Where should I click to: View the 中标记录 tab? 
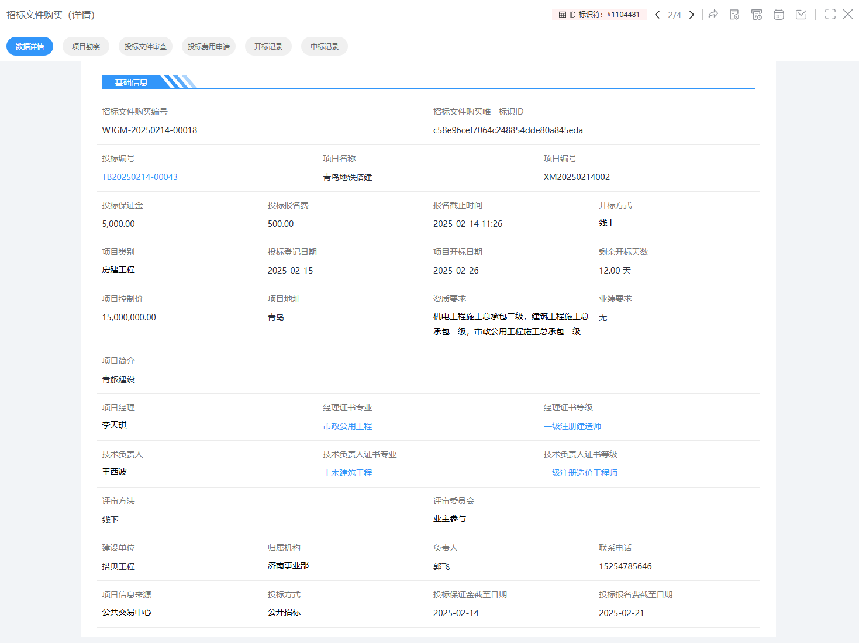(325, 47)
